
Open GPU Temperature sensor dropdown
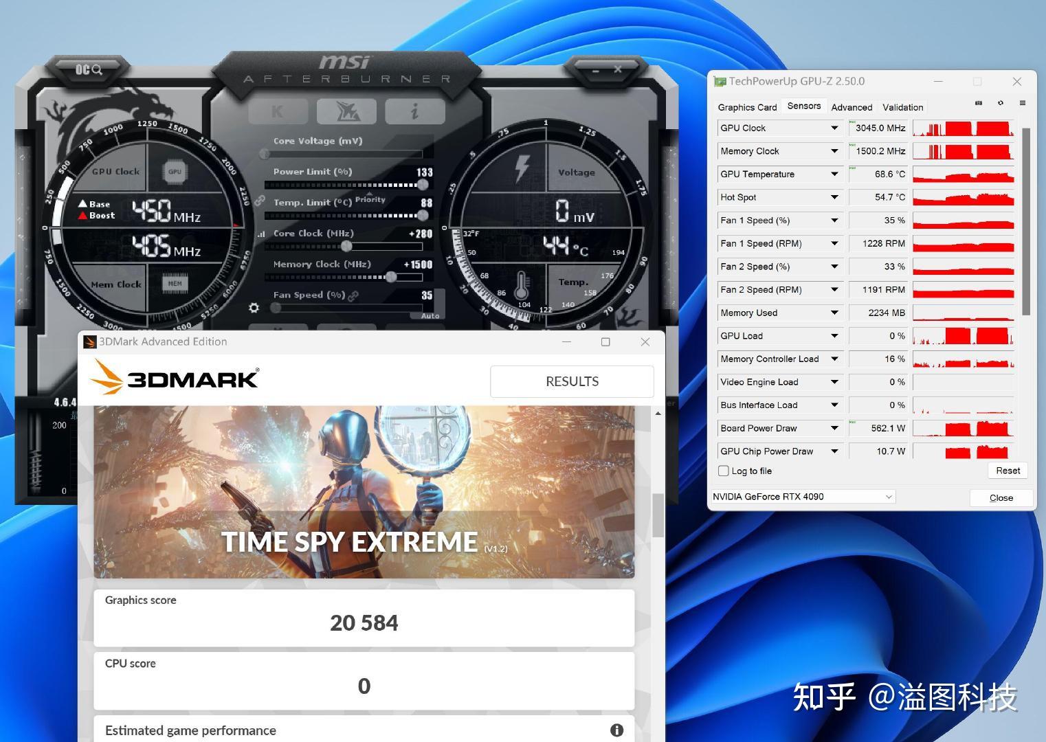(x=834, y=175)
